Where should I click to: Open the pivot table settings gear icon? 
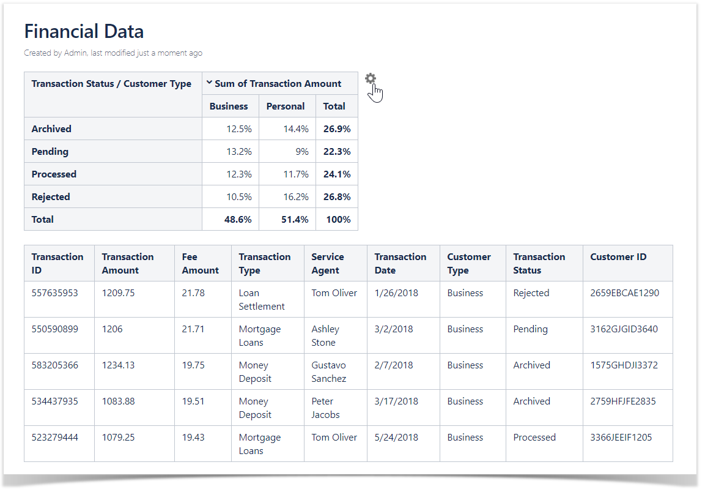coord(371,79)
